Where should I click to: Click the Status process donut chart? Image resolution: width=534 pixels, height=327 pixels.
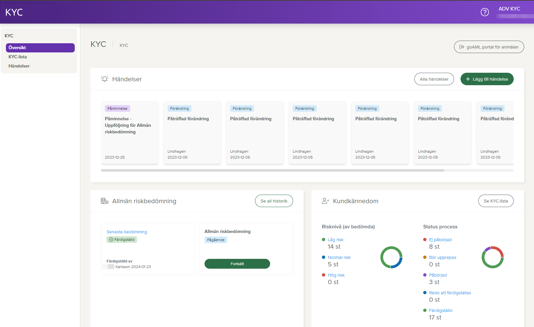pyautogui.click(x=492, y=257)
